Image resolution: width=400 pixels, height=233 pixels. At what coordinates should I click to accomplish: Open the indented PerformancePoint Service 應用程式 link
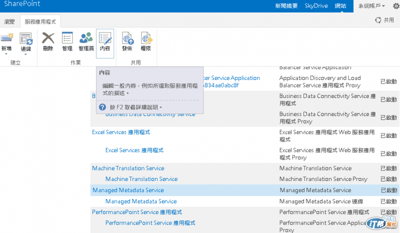pos(150,223)
